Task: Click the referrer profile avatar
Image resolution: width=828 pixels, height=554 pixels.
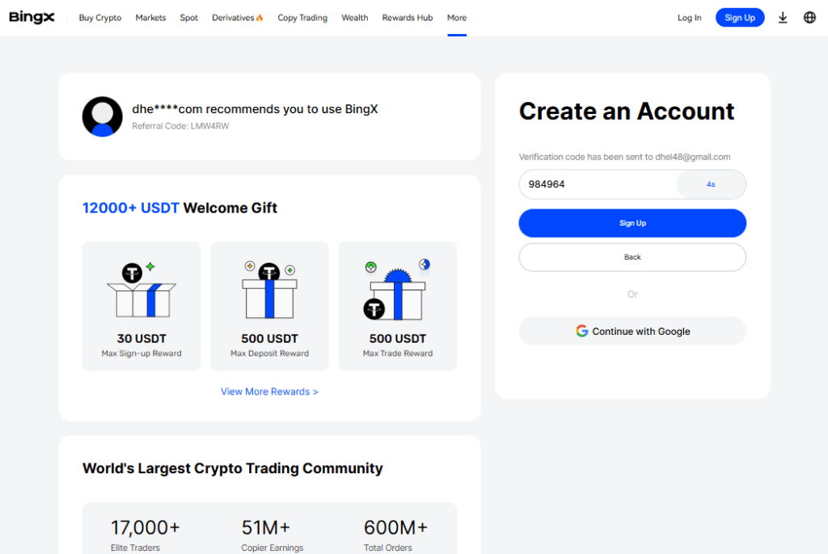Action: tap(103, 116)
